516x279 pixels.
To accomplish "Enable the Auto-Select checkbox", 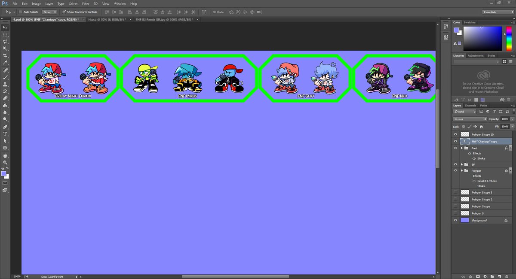I will (20, 12).
